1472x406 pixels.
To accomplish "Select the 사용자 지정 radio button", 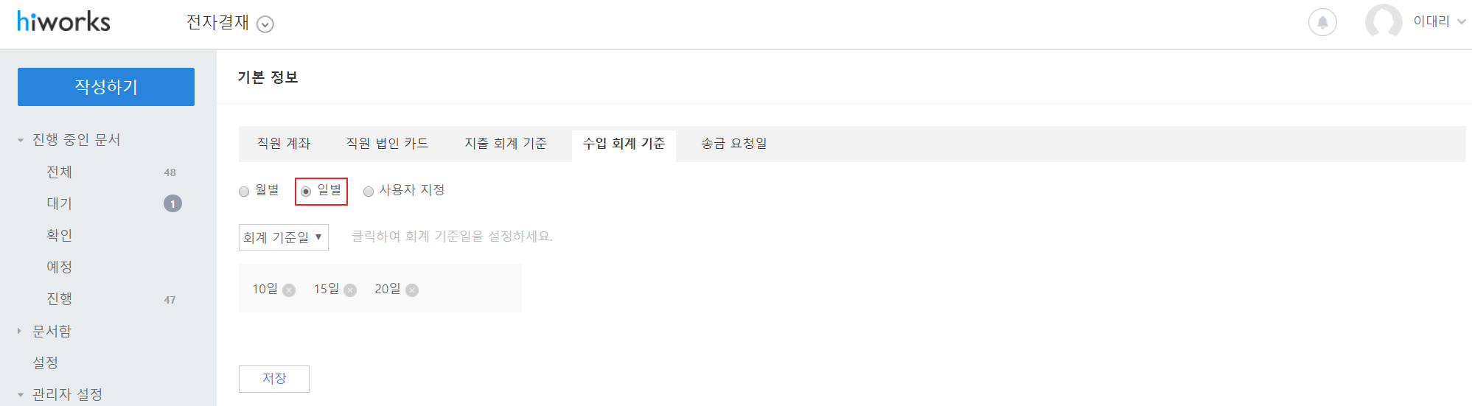I will (x=369, y=192).
